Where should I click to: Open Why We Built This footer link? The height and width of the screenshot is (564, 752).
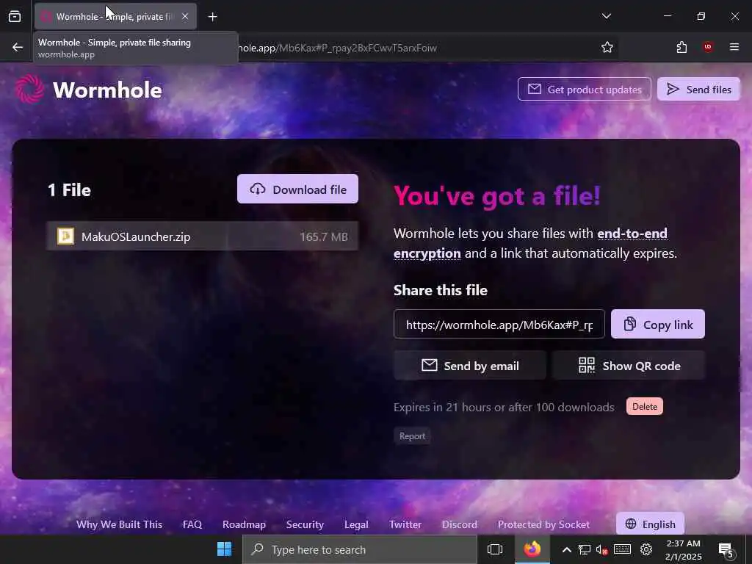(120, 524)
